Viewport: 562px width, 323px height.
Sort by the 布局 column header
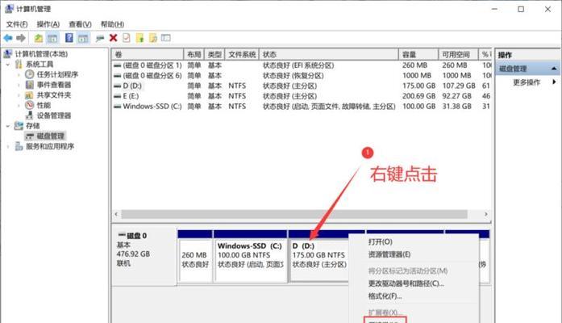click(194, 55)
